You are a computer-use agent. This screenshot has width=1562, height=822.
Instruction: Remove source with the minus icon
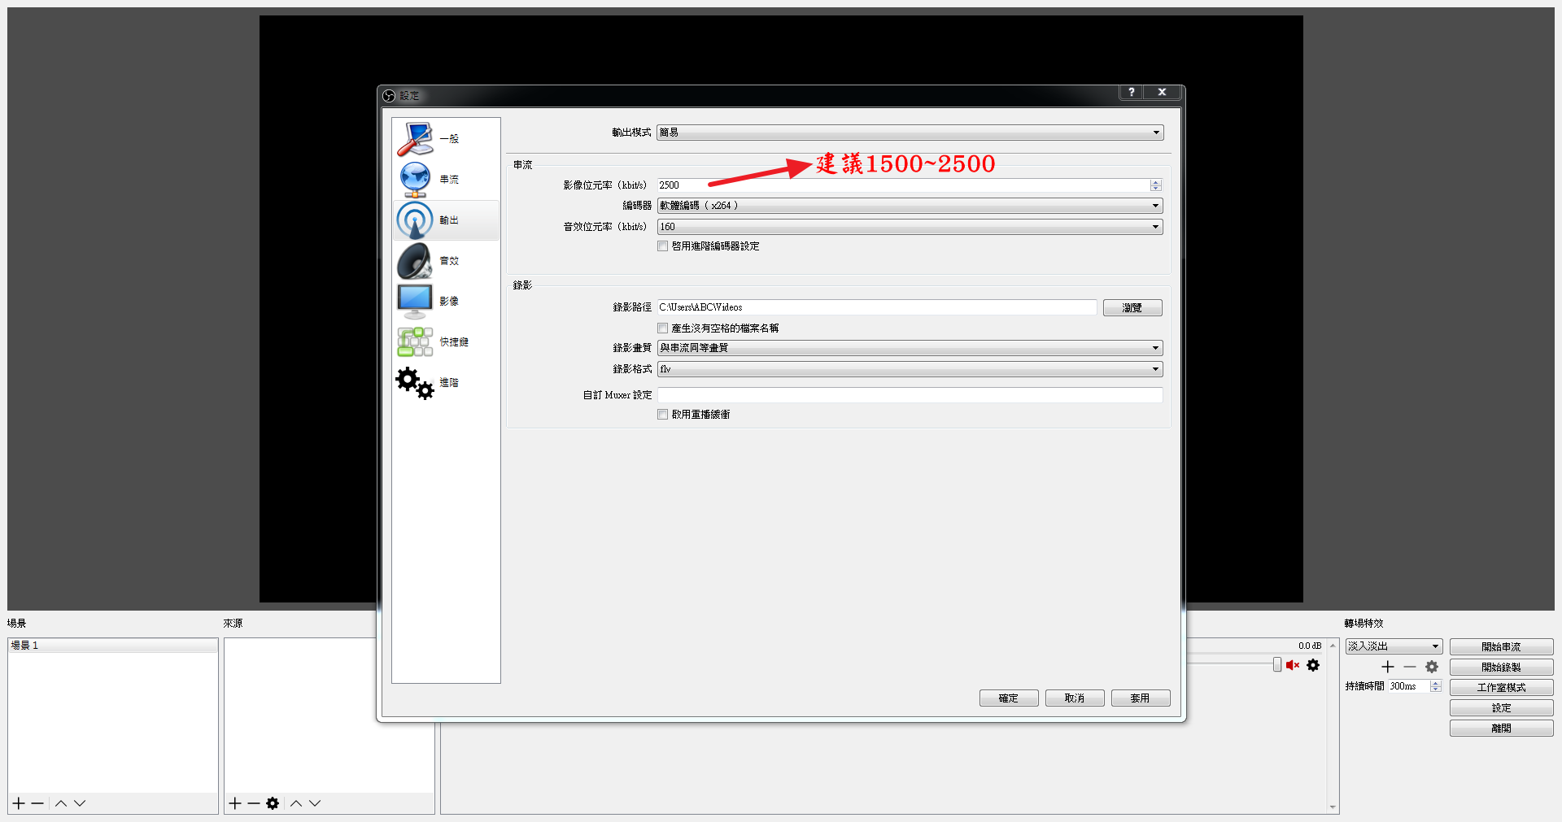point(254,803)
